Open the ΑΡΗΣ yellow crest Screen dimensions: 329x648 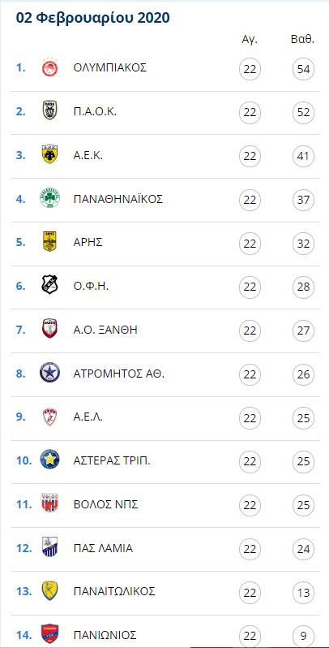click(x=50, y=242)
